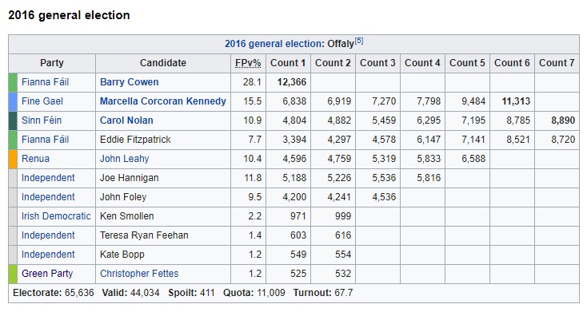Viewport: 587px width, 312px height.
Task: Open the Marcella Corcoran Kennedy link
Action: pos(163,101)
